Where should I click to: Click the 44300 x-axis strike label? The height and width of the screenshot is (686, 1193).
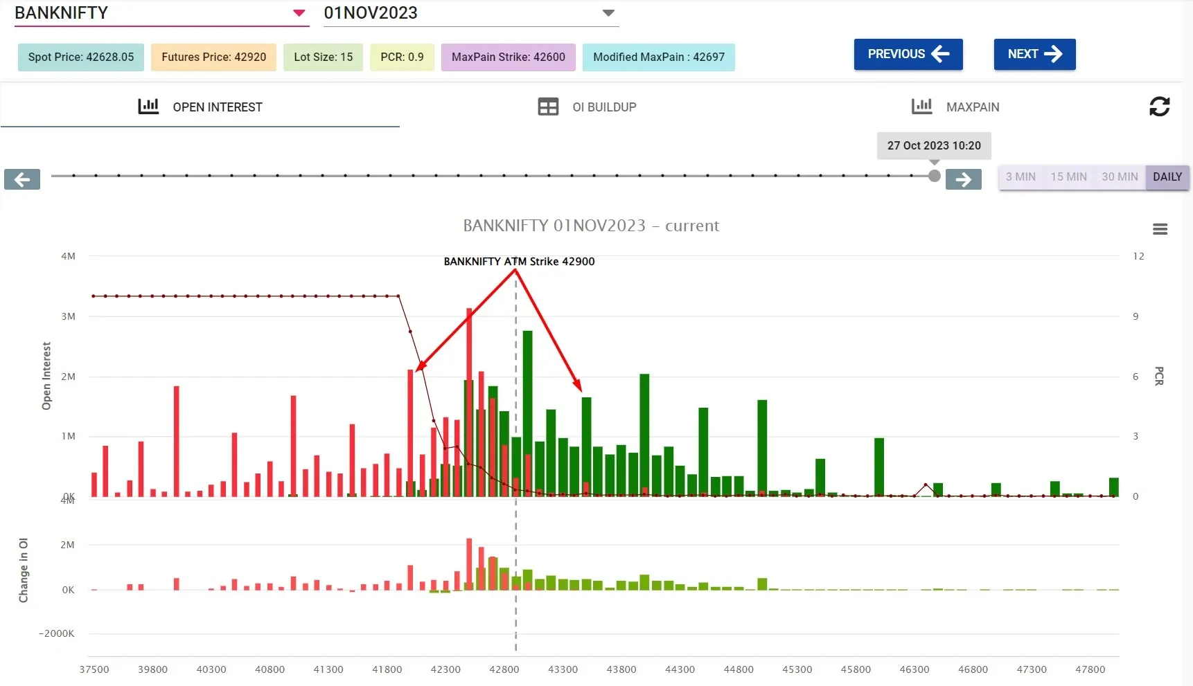coord(680,669)
